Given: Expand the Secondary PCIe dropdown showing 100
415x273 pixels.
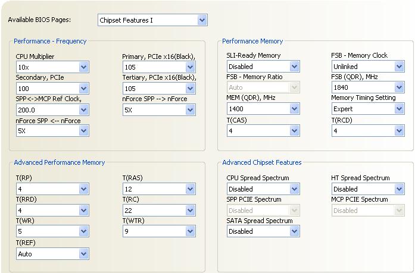Looking at the screenshot, I should coord(52,89).
